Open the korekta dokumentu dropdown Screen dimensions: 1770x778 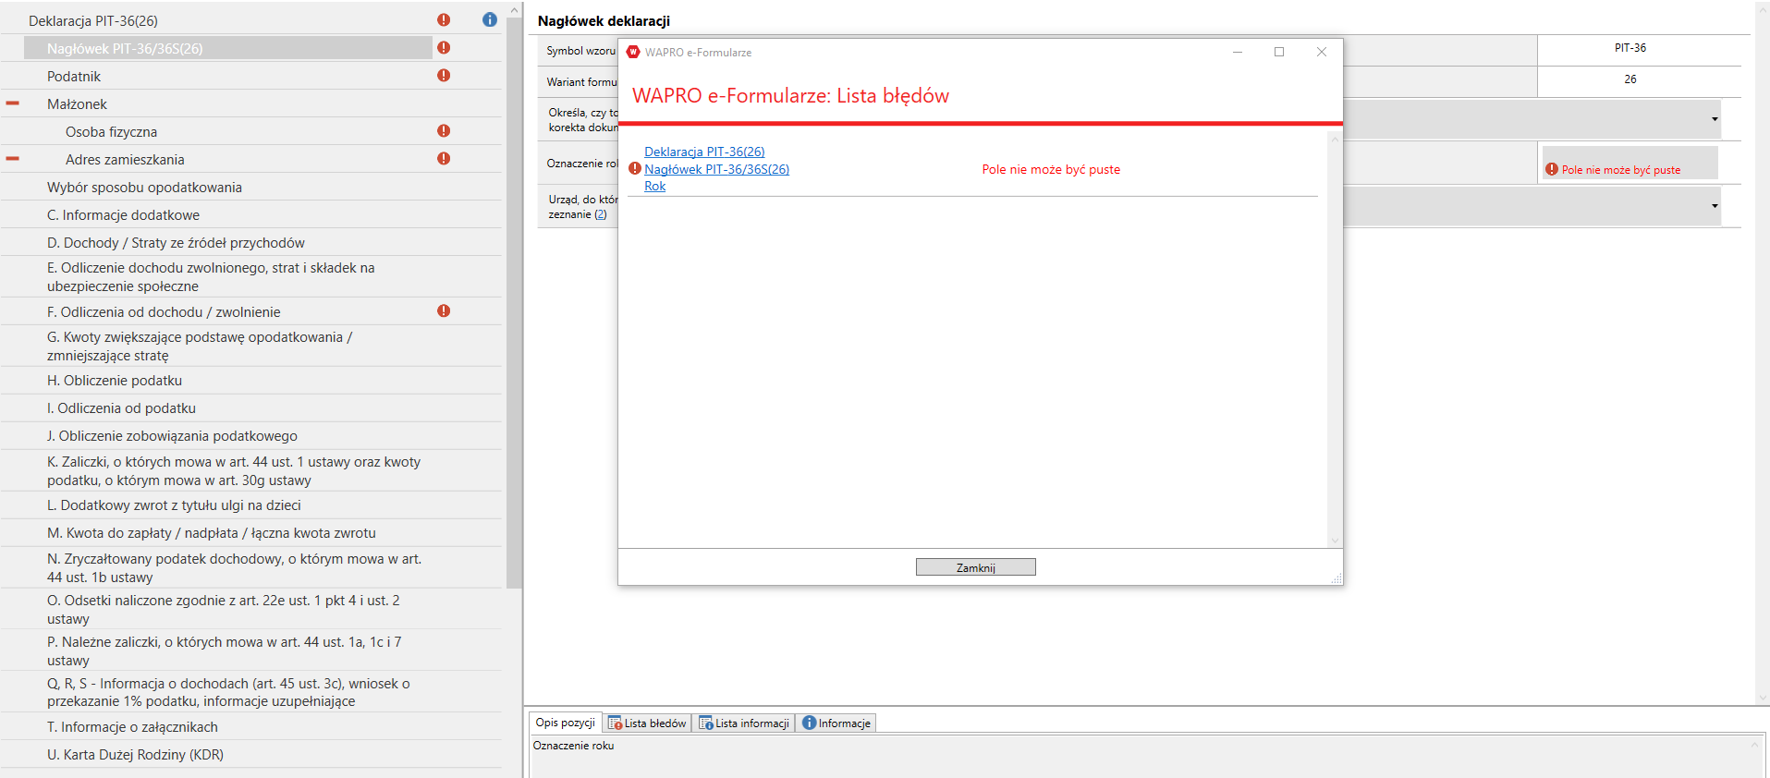click(1715, 119)
